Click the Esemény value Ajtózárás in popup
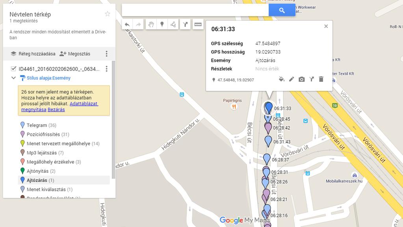Image resolution: width=403 pixels, height=227 pixels. (x=265, y=60)
